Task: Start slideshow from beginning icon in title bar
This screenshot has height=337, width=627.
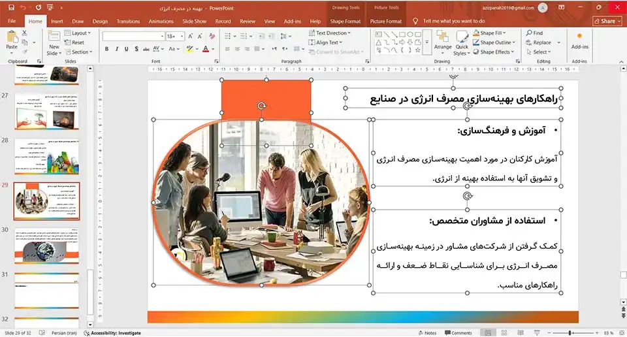Action: (x=50, y=8)
